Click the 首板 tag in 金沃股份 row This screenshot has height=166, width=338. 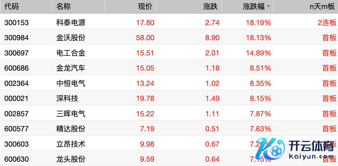(329, 38)
